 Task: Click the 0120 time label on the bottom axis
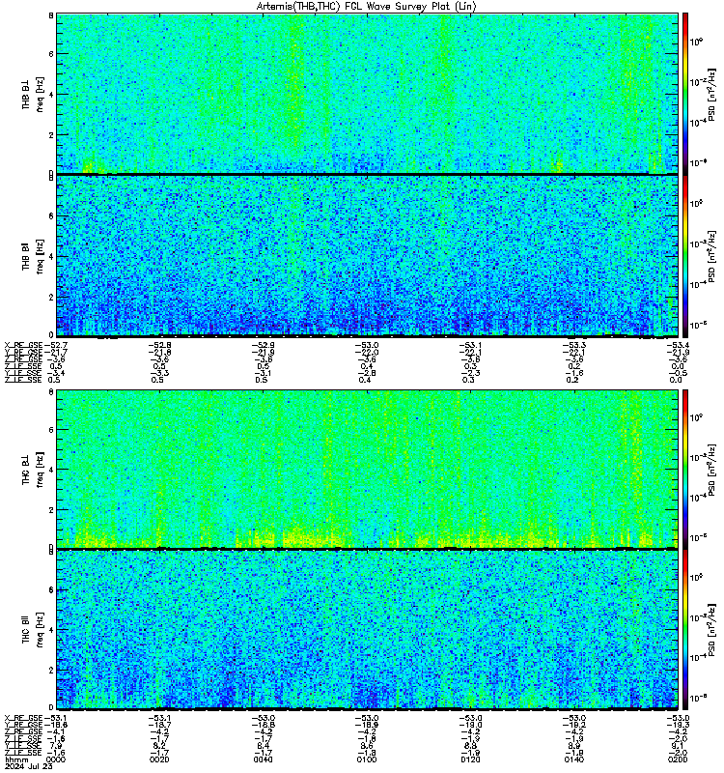[470, 759]
